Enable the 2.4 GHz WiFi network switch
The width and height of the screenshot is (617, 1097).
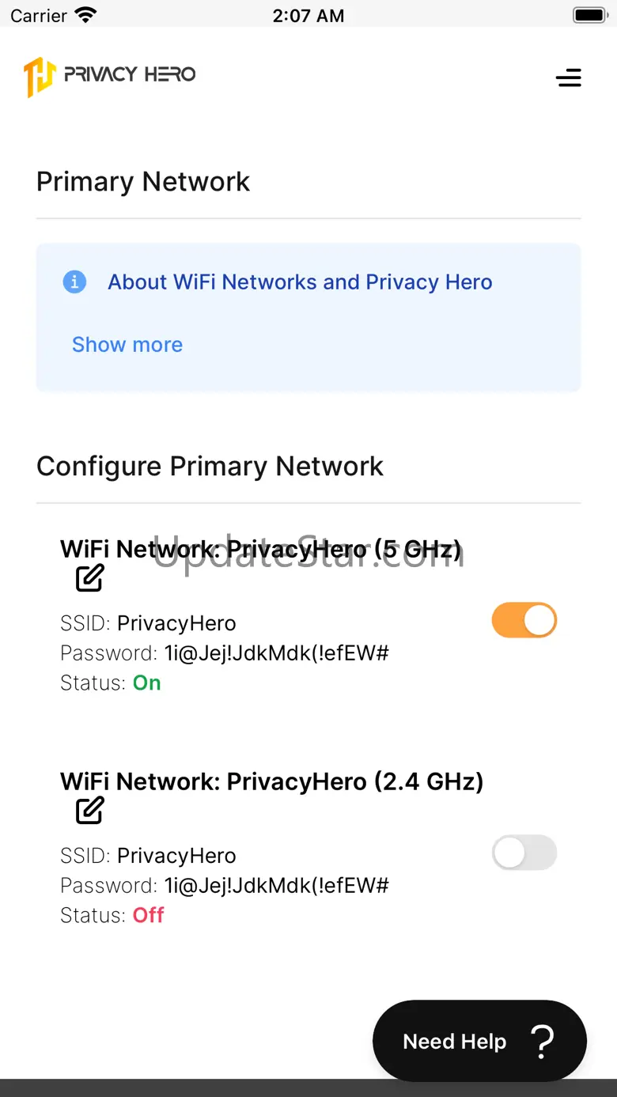coord(524,853)
